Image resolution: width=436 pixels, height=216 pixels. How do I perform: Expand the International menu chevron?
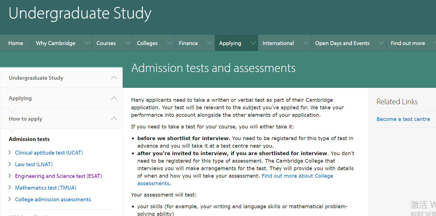tap(306, 43)
